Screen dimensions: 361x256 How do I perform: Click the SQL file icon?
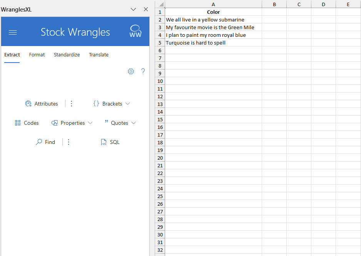pyautogui.click(x=104, y=142)
